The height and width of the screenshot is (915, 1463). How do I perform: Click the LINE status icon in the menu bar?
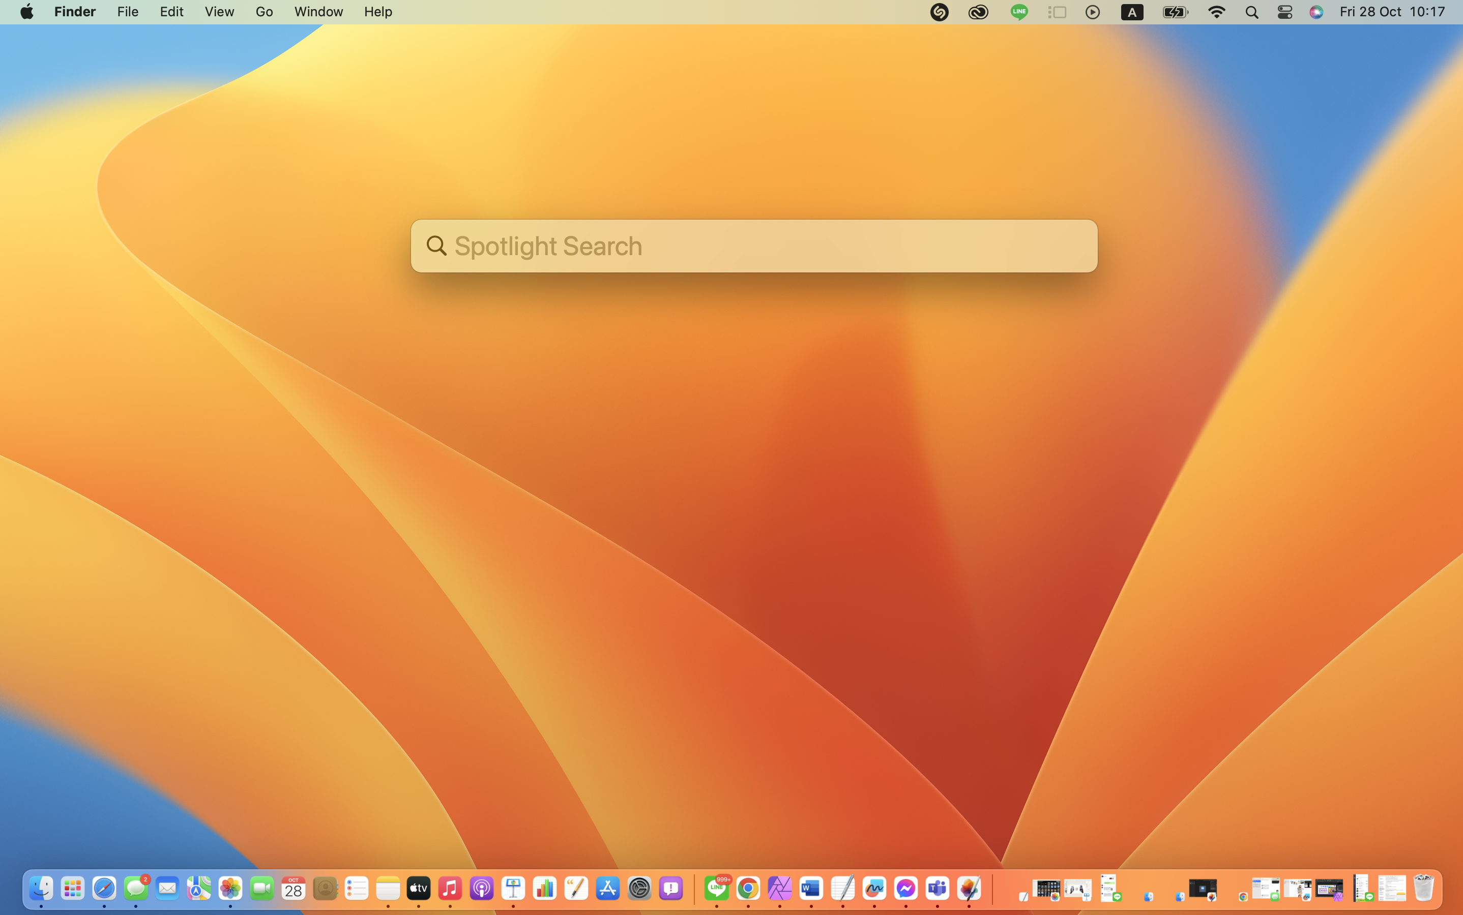coord(1019,12)
